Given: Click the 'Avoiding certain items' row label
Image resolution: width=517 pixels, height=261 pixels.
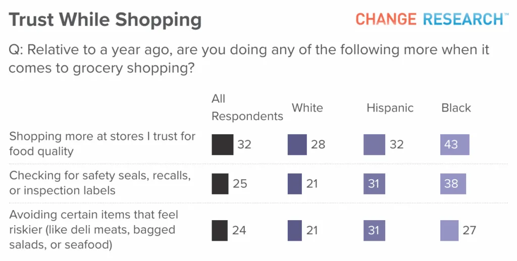Looking at the screenshot, I should point(93,230).
